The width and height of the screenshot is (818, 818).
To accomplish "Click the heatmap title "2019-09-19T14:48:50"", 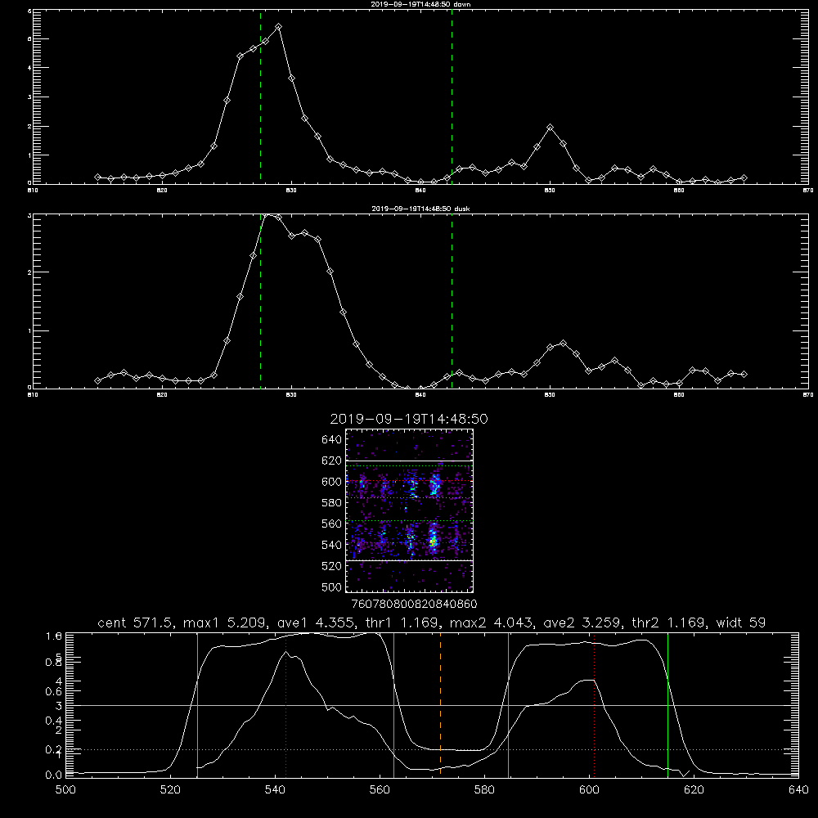I will click(x=409, y=419).
